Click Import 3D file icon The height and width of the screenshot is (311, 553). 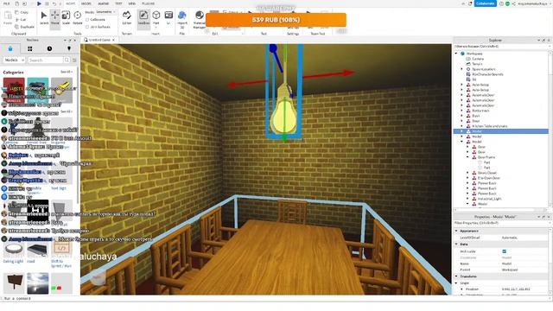tap(182, 18)
